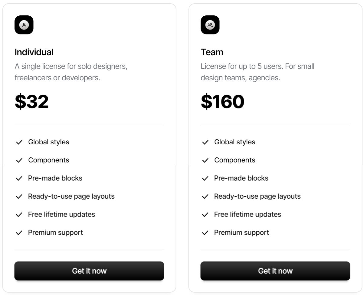364x295 pixels.
Task: Select the Team plan title
Action: tap(212, 52)
